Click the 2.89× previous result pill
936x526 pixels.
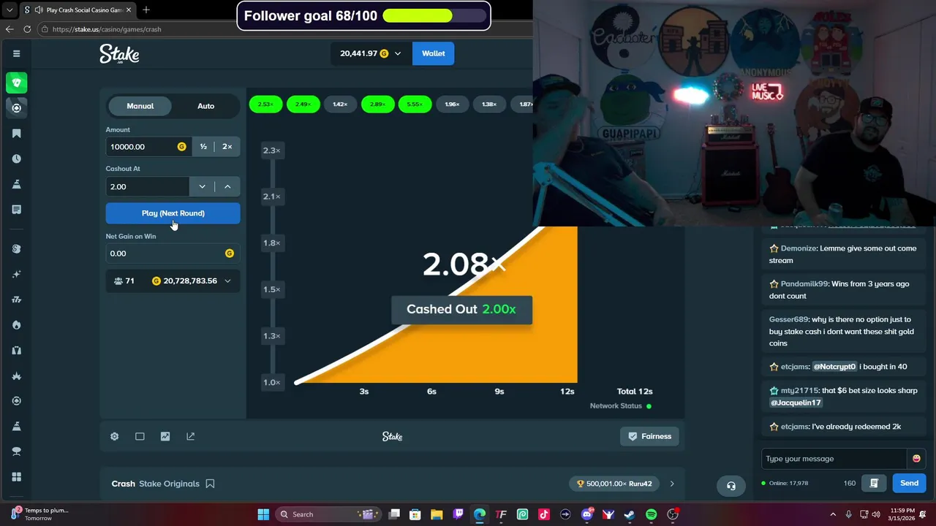(x=377, y=104)
